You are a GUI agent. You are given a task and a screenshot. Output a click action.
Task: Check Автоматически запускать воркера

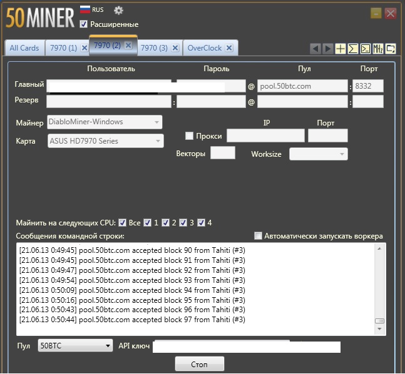pyautogui.click(x=258, y=236)
